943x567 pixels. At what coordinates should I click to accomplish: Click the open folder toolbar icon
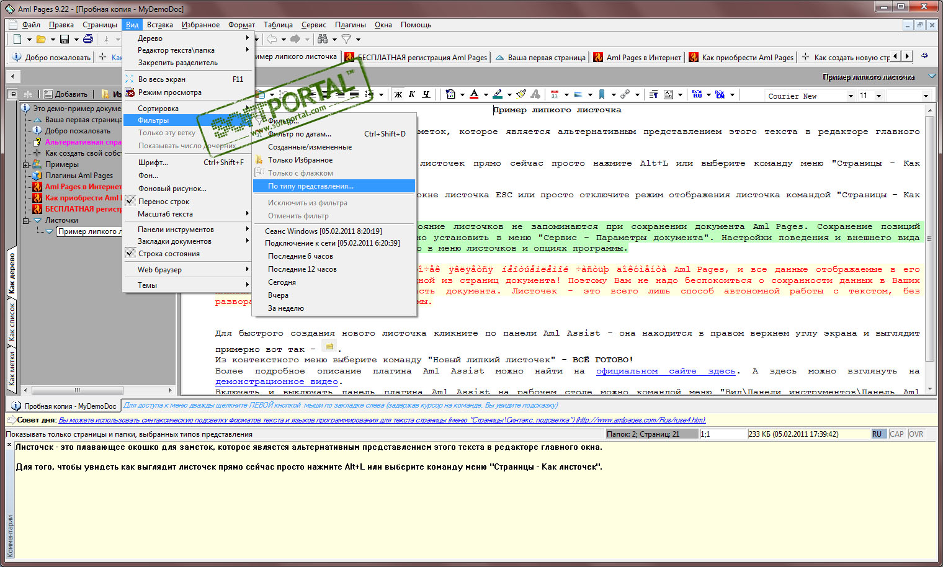pyautogui.click(x=41, y=39)
